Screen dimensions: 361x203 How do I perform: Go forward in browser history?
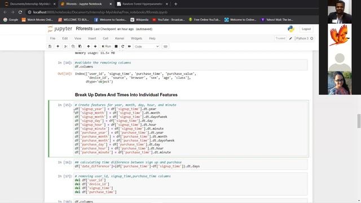(12, 12)
